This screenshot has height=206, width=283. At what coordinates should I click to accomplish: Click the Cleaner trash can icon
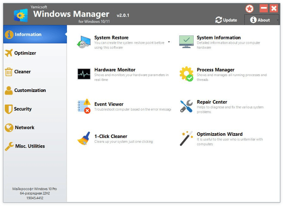coord(9,72)
